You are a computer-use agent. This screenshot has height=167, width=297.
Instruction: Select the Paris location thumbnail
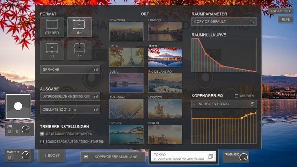click(126, 57)
